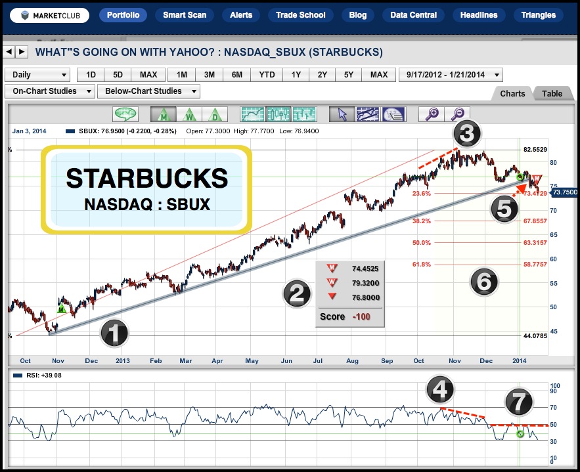
Task: Switch to candlestick chart type icon
Action: [x=279, y=114]
